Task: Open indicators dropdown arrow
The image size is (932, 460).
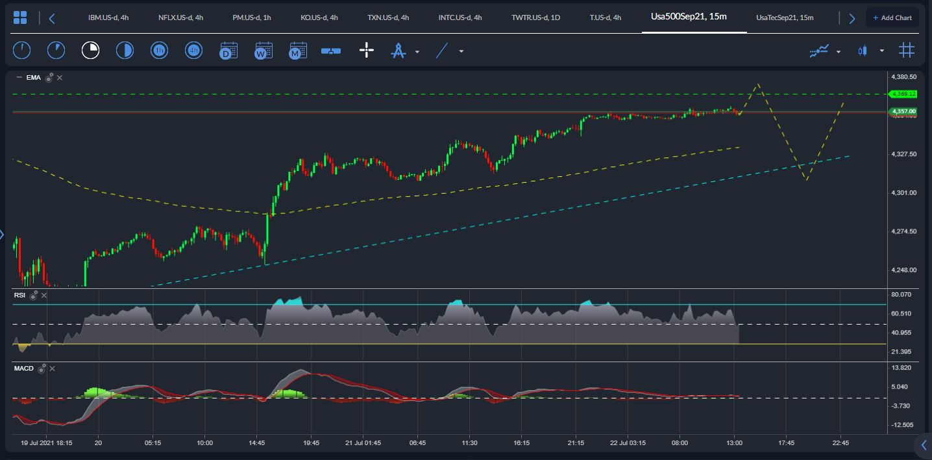Action: [839, 51]
